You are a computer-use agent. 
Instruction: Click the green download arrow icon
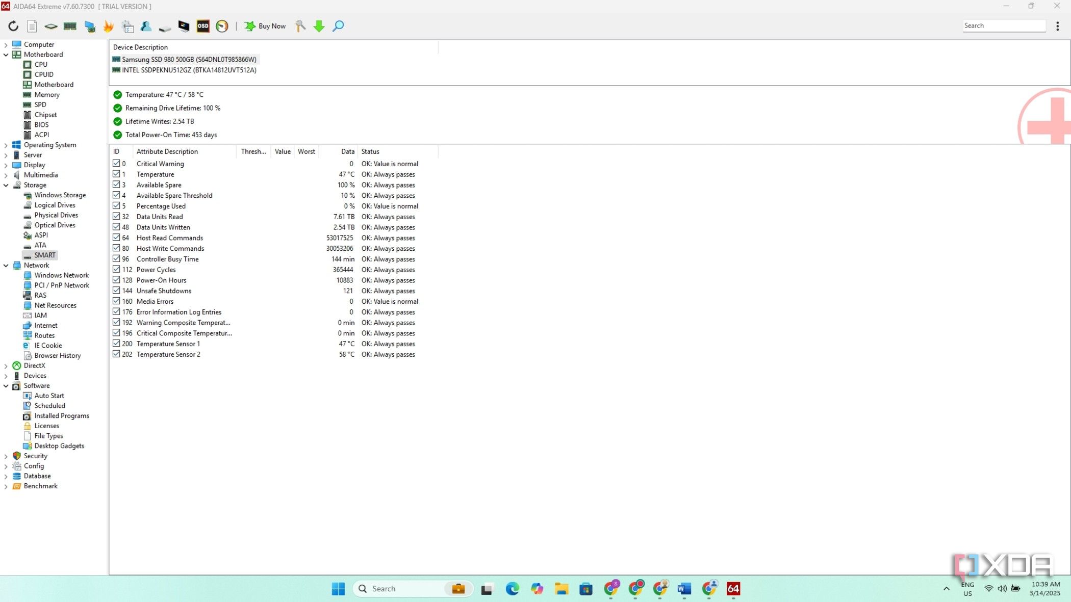click(x=319, y=26)
